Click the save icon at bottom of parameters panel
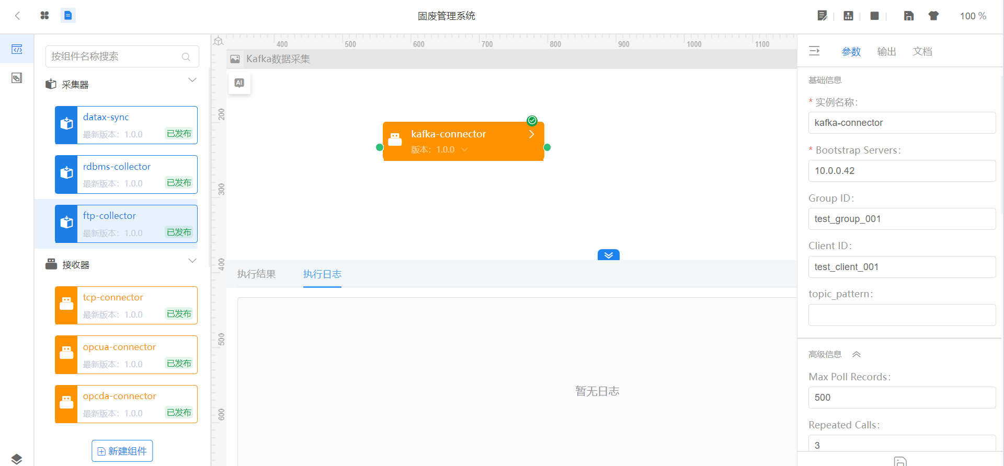The height and width of the screenshot is (466, 1004). (900, 461)
